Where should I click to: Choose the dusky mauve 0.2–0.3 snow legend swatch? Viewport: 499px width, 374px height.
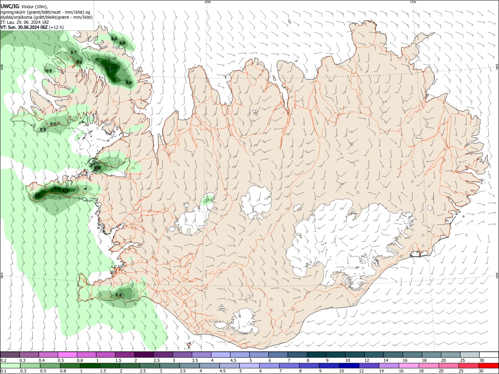pos(10,355)
